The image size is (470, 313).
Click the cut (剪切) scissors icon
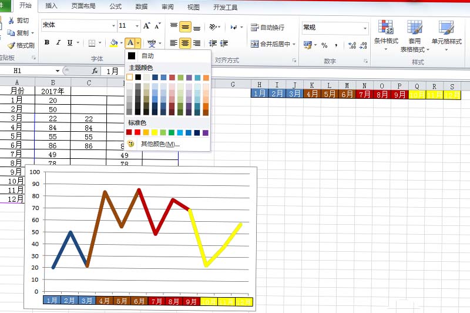[11, 21]
